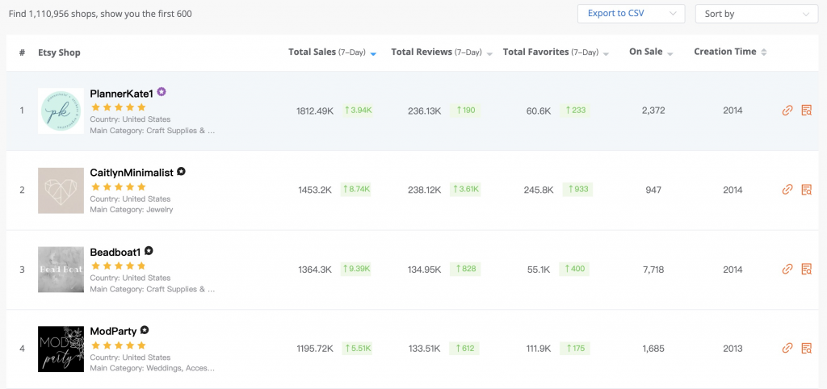Open the link icon for Beadboat1
Viewport: 827px width, 389px height.
787,270
